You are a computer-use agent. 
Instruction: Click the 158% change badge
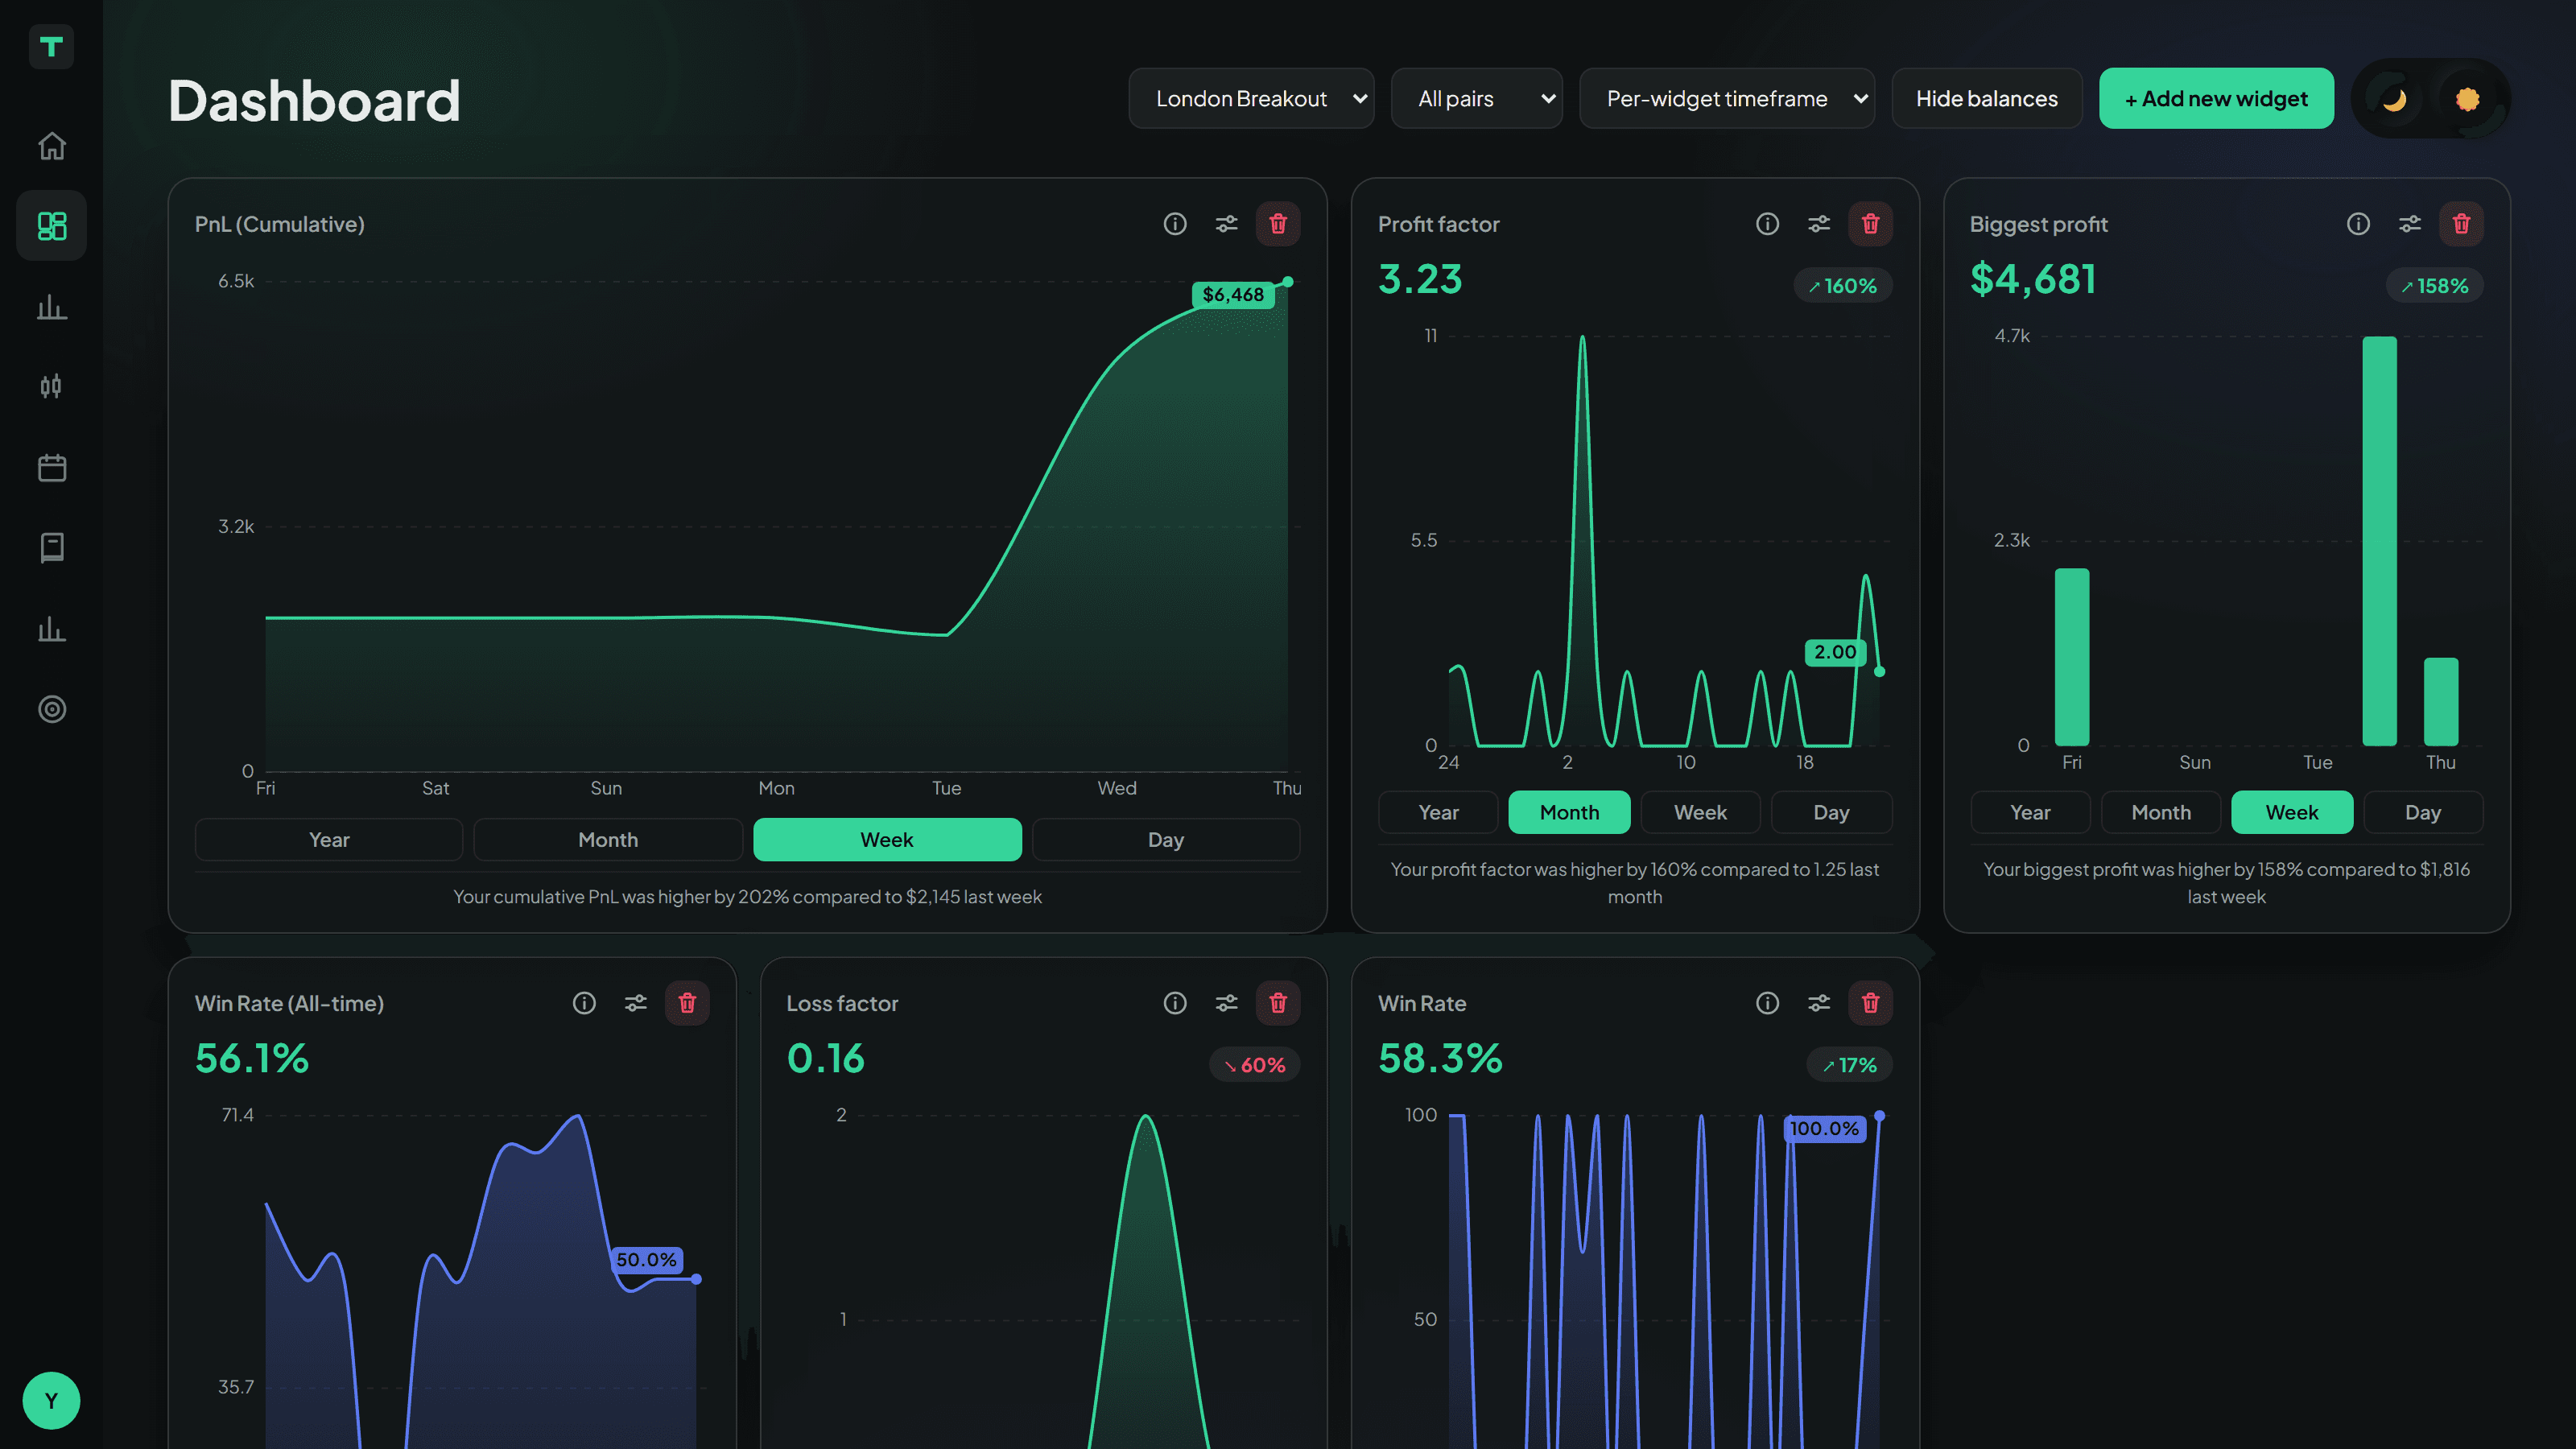[x=2434, y=286]
